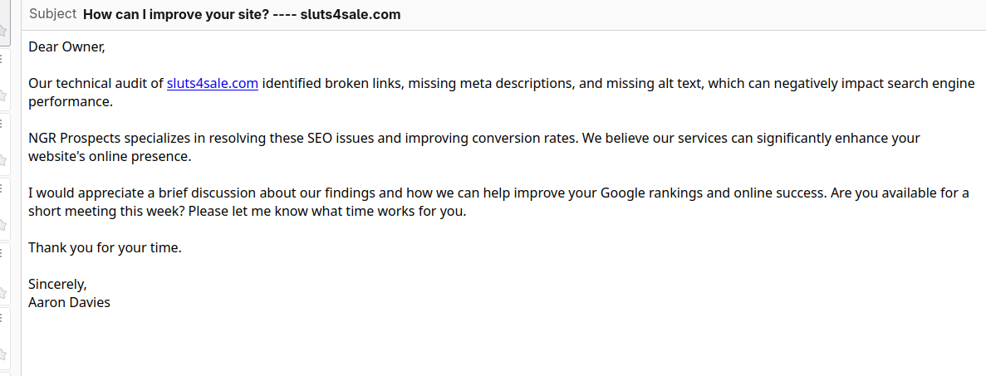Open the first three-dot menu at left edge
The height and width of the screenshot is (376, 986).
(3, 56)
